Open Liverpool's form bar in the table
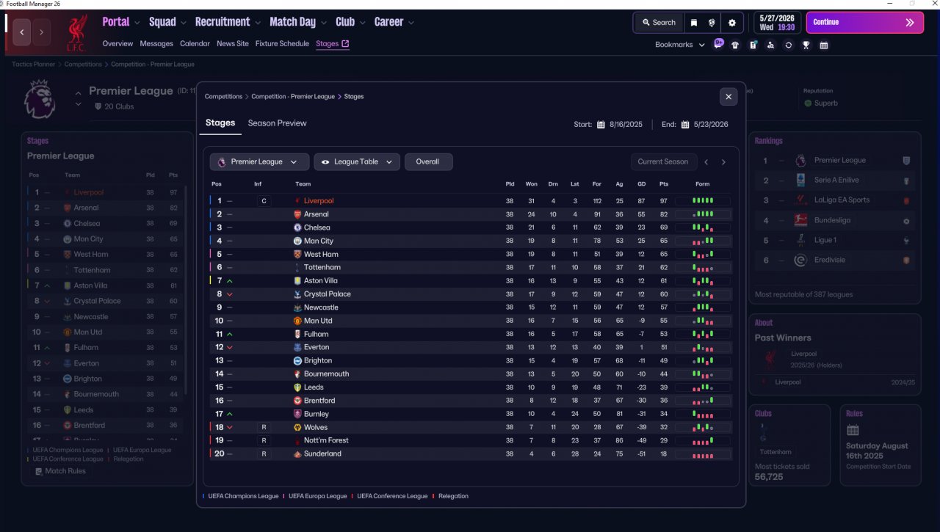 pyautogui.click(x=703, y=201)
